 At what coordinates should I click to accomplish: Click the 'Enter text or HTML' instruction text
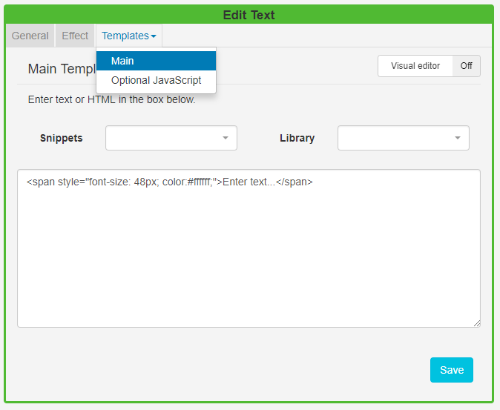click(x=111, y=99)
